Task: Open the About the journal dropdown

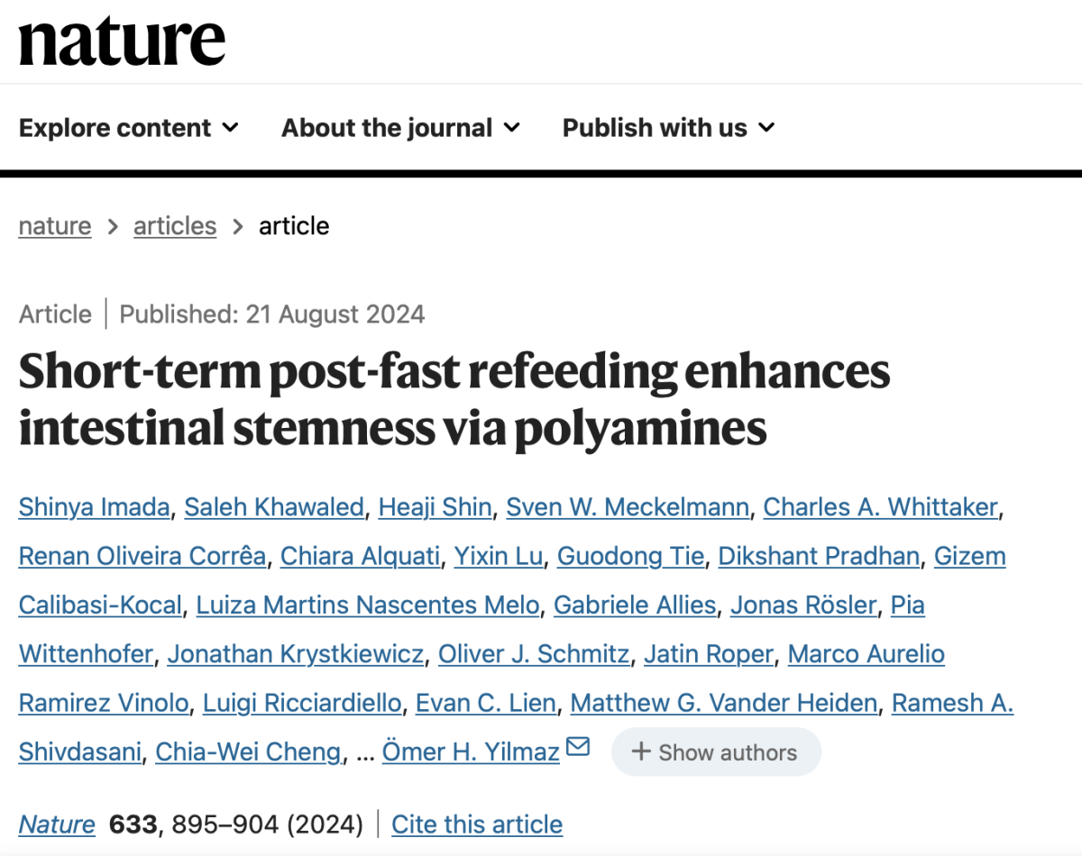Action: coord(401,128)
